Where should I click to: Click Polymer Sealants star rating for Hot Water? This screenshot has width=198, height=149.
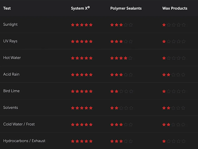coord(121,58)
